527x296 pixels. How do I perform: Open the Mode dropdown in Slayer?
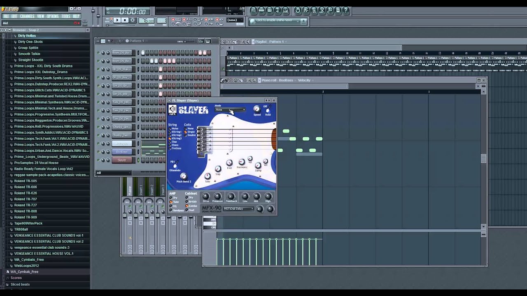pos(230,110)
